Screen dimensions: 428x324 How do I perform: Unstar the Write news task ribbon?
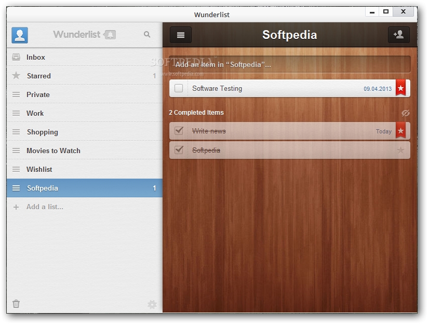point(400,131)
